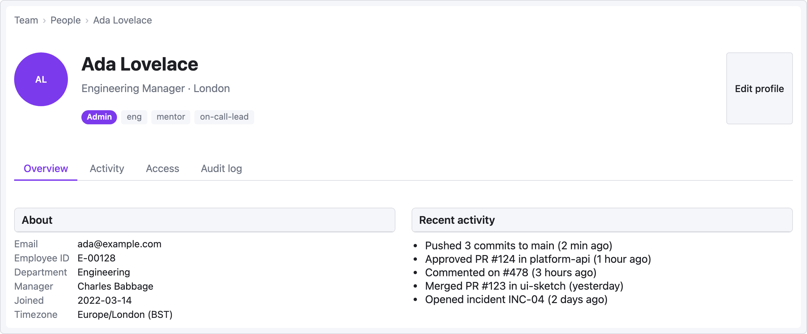Select the Overview tab
This screenshot has height=334, width=807.
pos(46,168)
